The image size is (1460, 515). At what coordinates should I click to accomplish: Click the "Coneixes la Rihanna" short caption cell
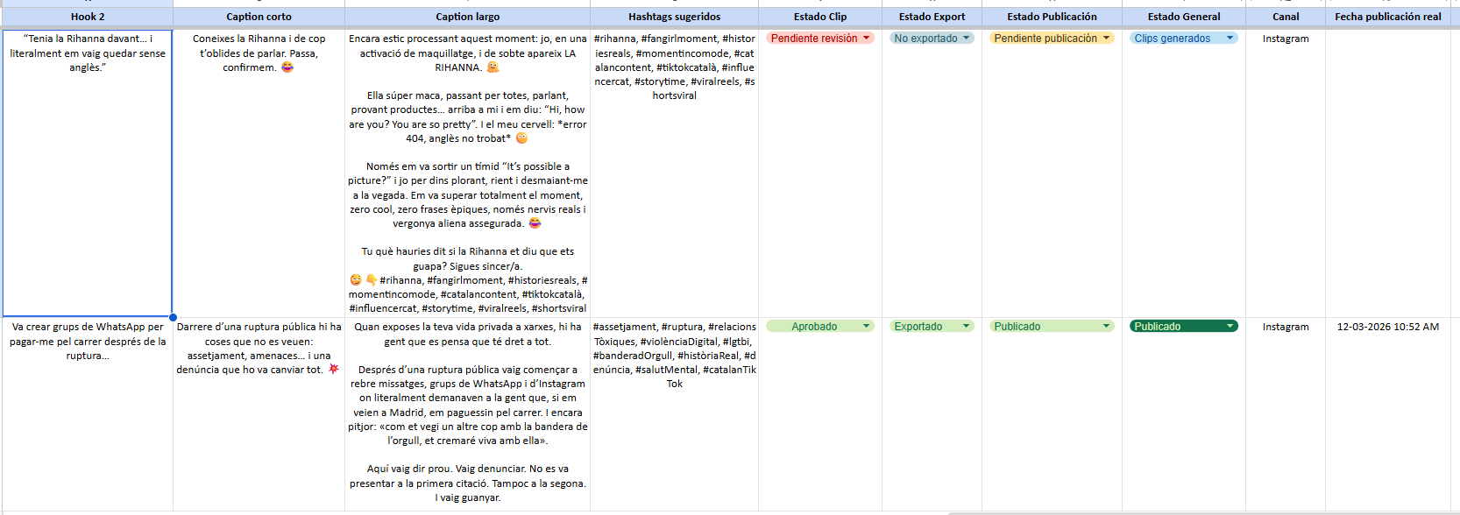point(259,173)
